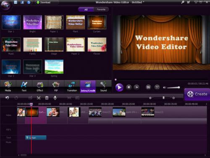Select the Family intro template
210x158 pixels.
pos(32,44)
